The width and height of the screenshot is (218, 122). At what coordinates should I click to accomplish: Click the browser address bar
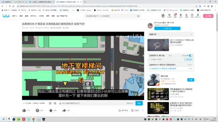(106, 6)
